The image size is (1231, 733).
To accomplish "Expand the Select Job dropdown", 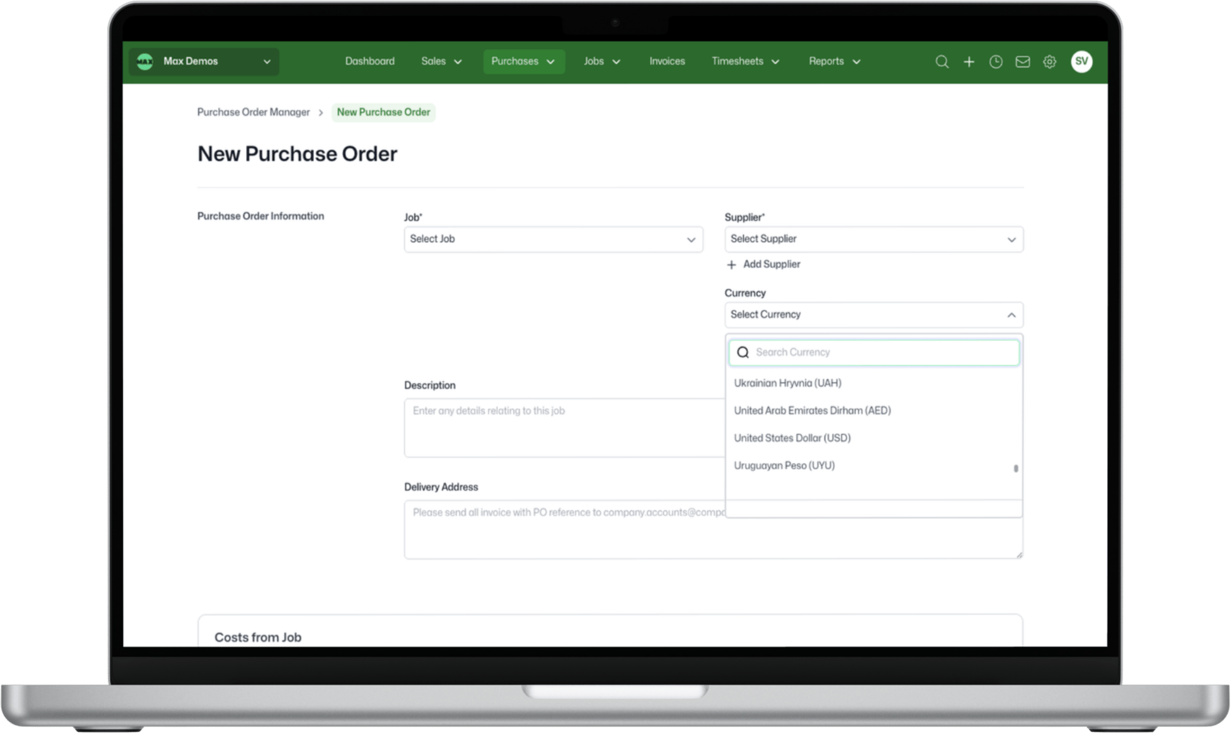I will [553, 239].
